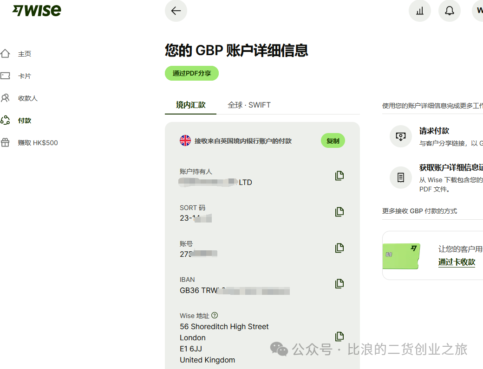Click the 更多接收 GBP 付款的方式 heading
Screen dimensions: 483x369
pyautogui.click(x=419, y=211)
